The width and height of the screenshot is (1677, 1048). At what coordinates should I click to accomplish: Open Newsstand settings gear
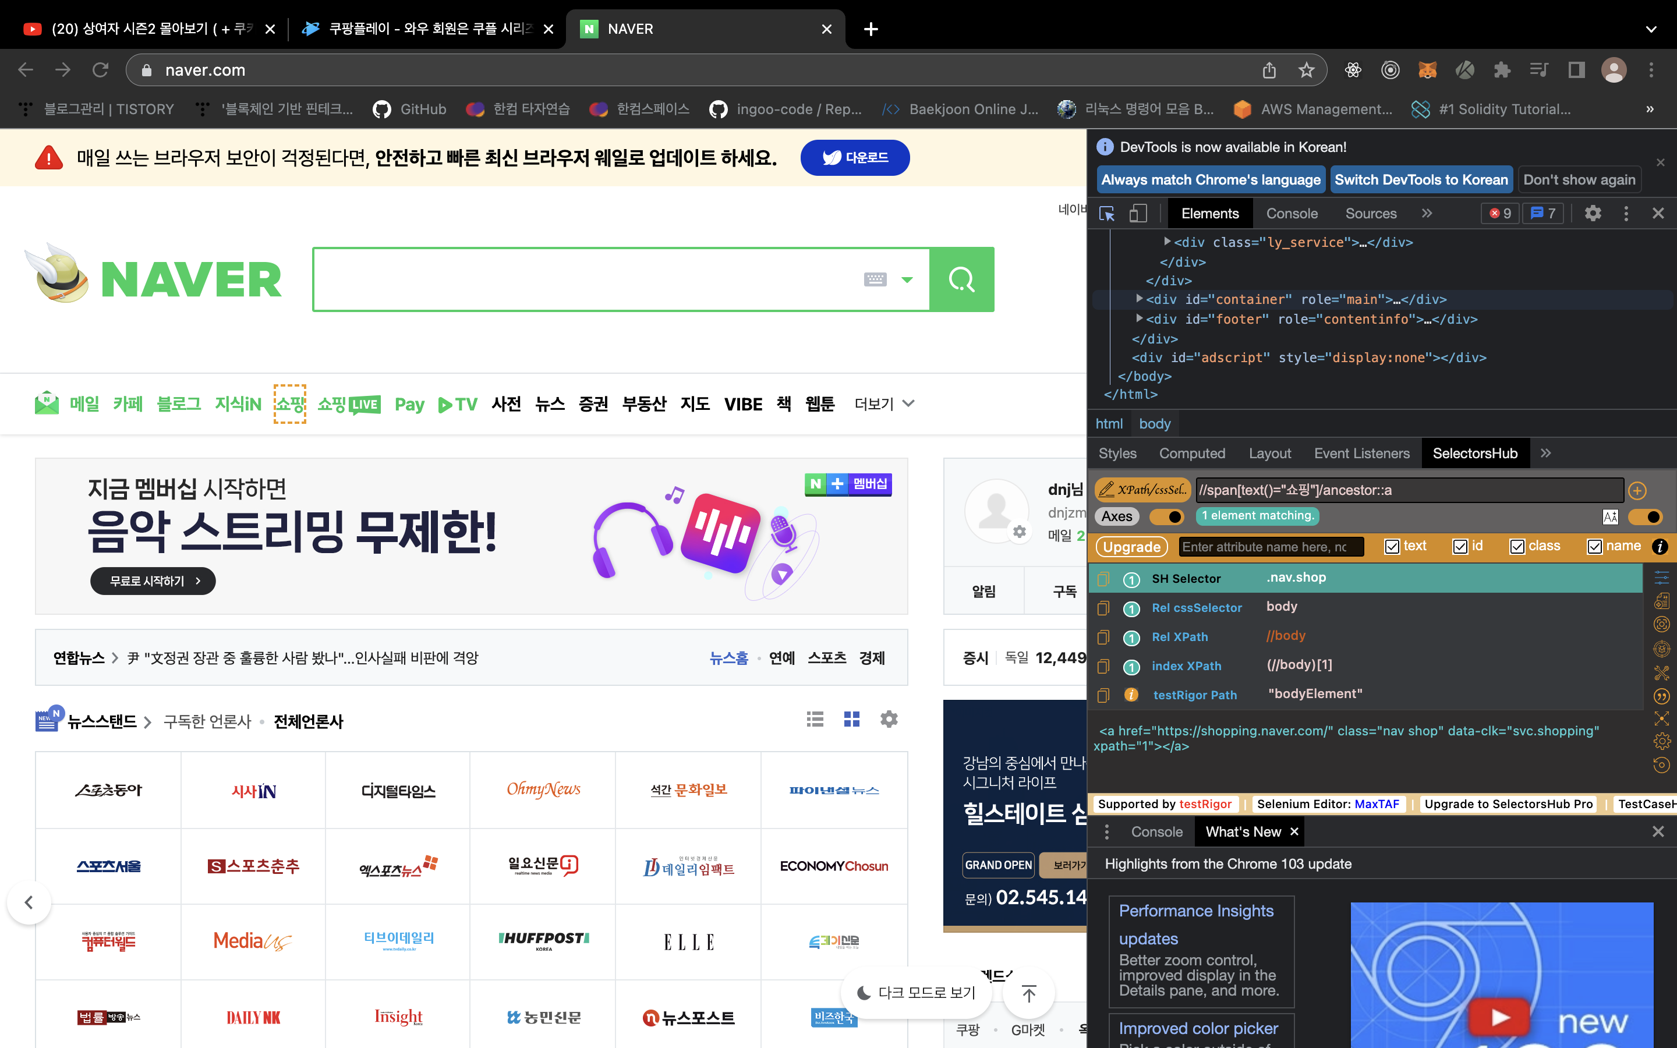tap(889, 720)
